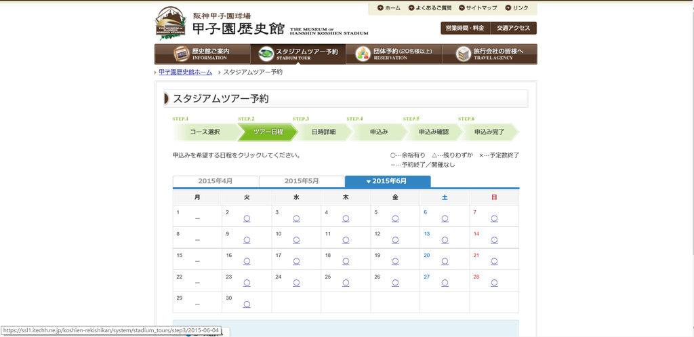Viewport: 694px width, 337px height.
Task: Open 歴史館ご案内 Information menu
Action: pyautogui.click(x=201, y=54)
